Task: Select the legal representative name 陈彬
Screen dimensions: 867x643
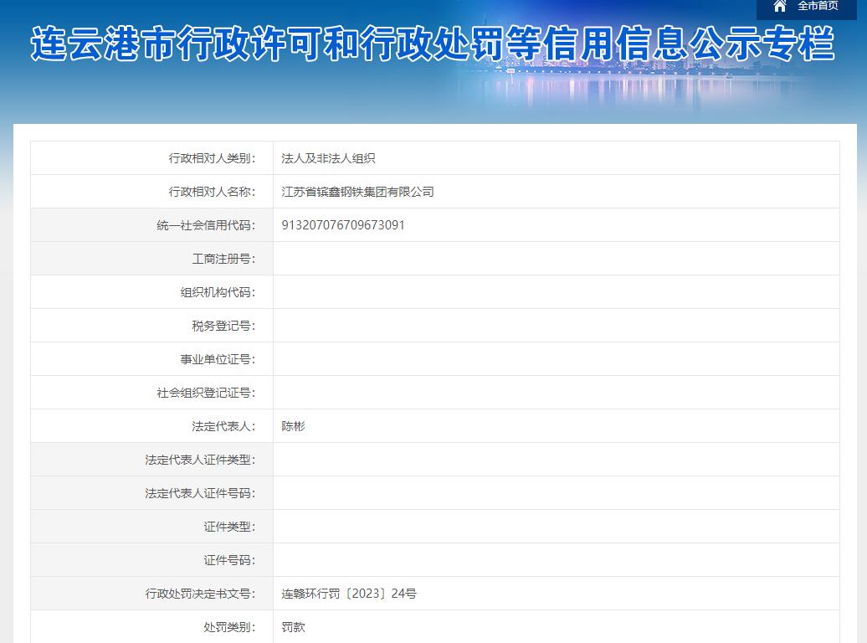Action: pyautogui.click(x=295, y=425)
